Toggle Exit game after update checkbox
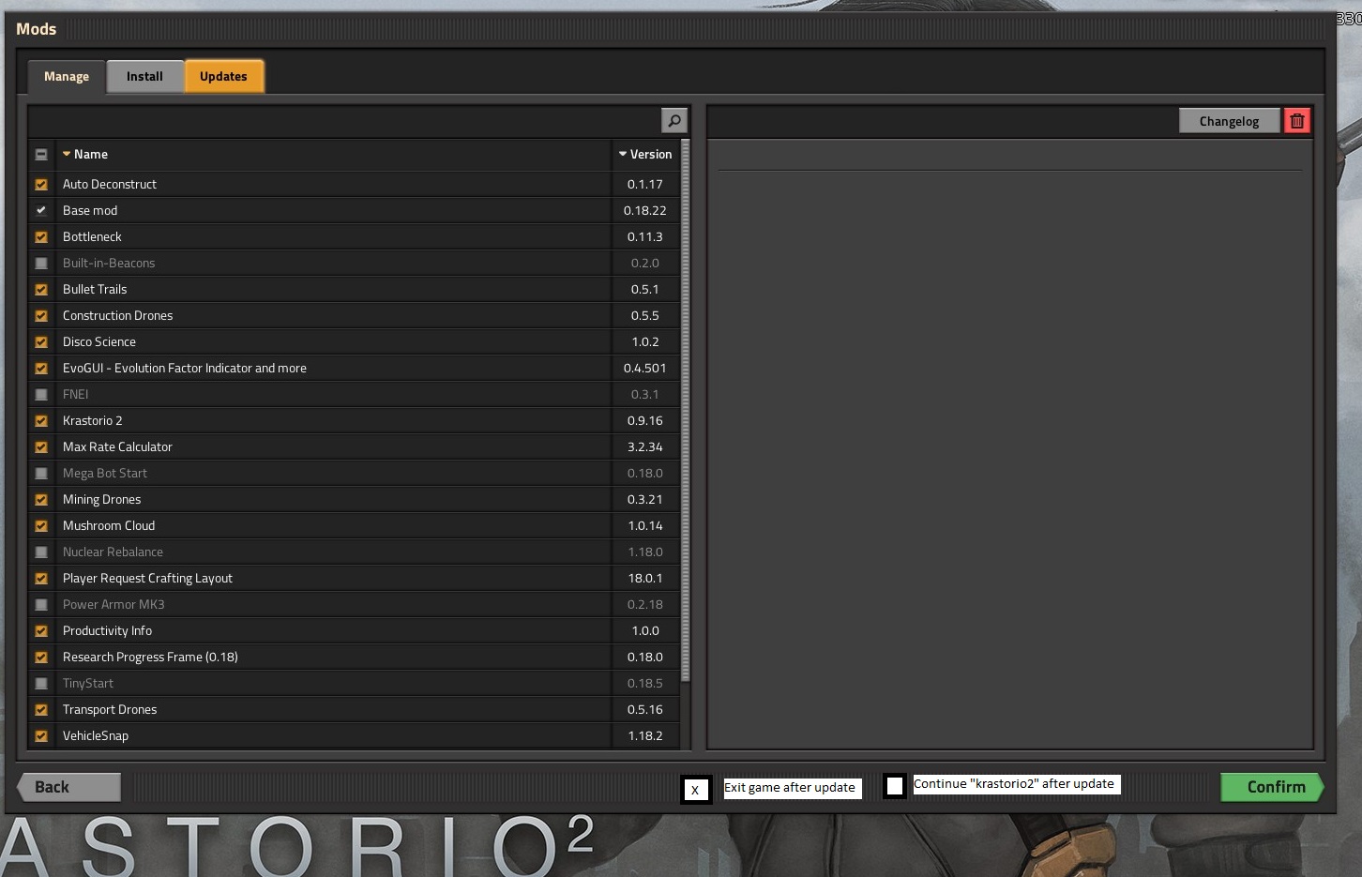Image resolution: width=1362 pixels, height=877 pixels. pos(695,789)
